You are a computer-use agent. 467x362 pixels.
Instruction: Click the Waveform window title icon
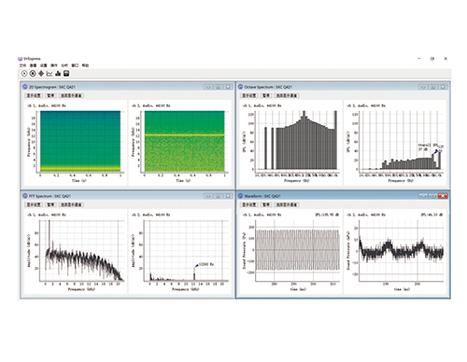point(241,196)
